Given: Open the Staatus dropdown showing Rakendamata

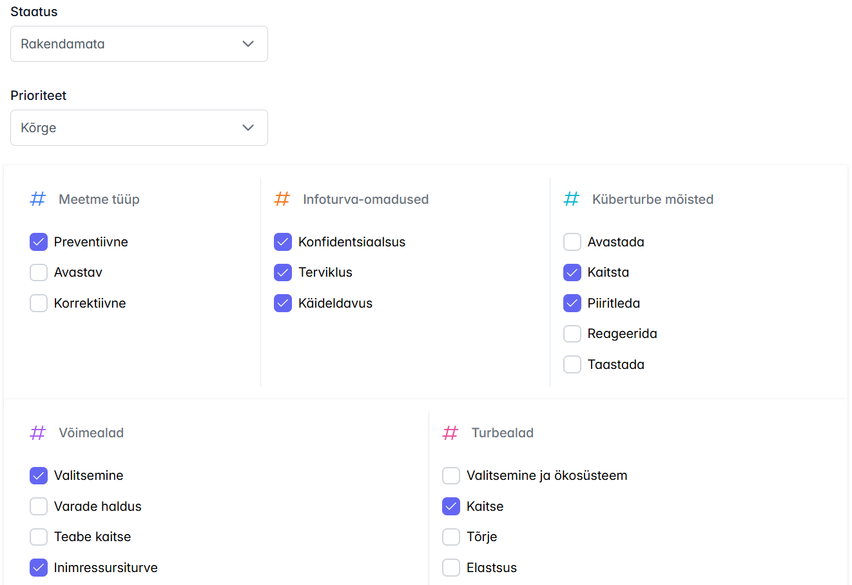Looking at the screenshot, I should coord(139,44).
